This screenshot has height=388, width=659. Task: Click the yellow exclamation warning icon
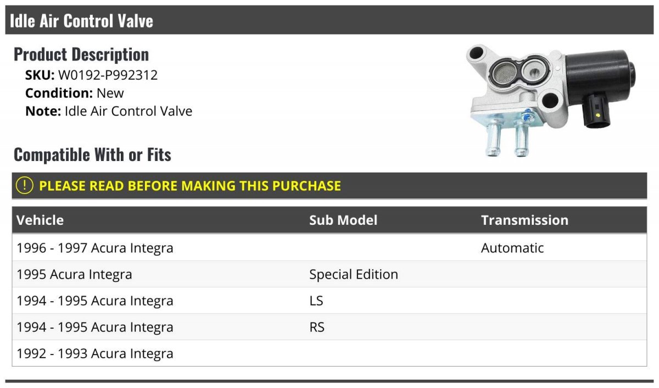point(25,186)
